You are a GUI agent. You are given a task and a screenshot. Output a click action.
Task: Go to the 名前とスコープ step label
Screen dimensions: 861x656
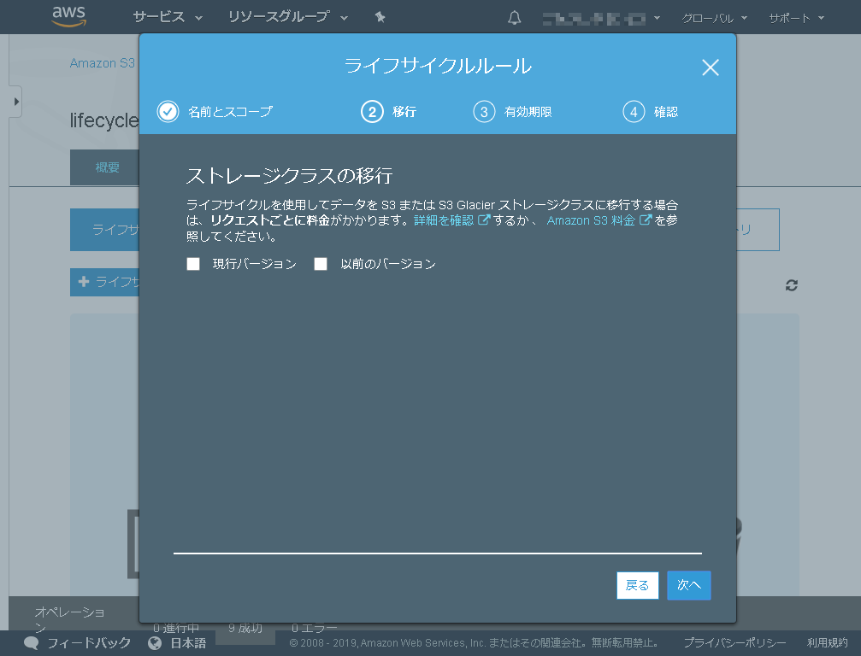[230, 112]
